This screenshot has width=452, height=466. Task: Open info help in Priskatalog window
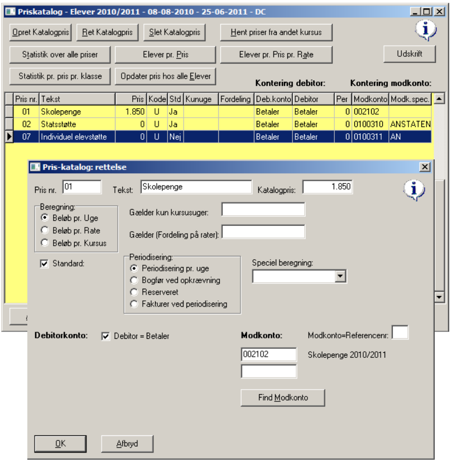pos(426,30)
